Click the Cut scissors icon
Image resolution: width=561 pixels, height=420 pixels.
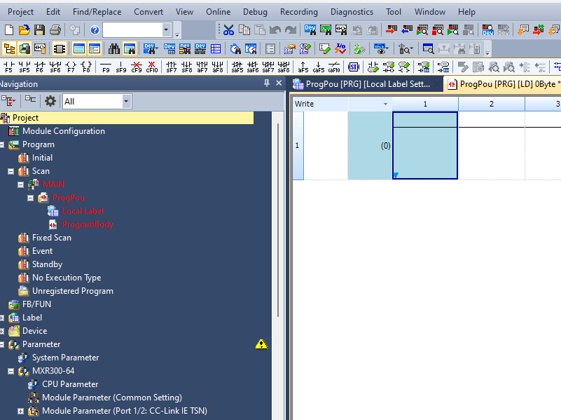[x=228, y=29]
